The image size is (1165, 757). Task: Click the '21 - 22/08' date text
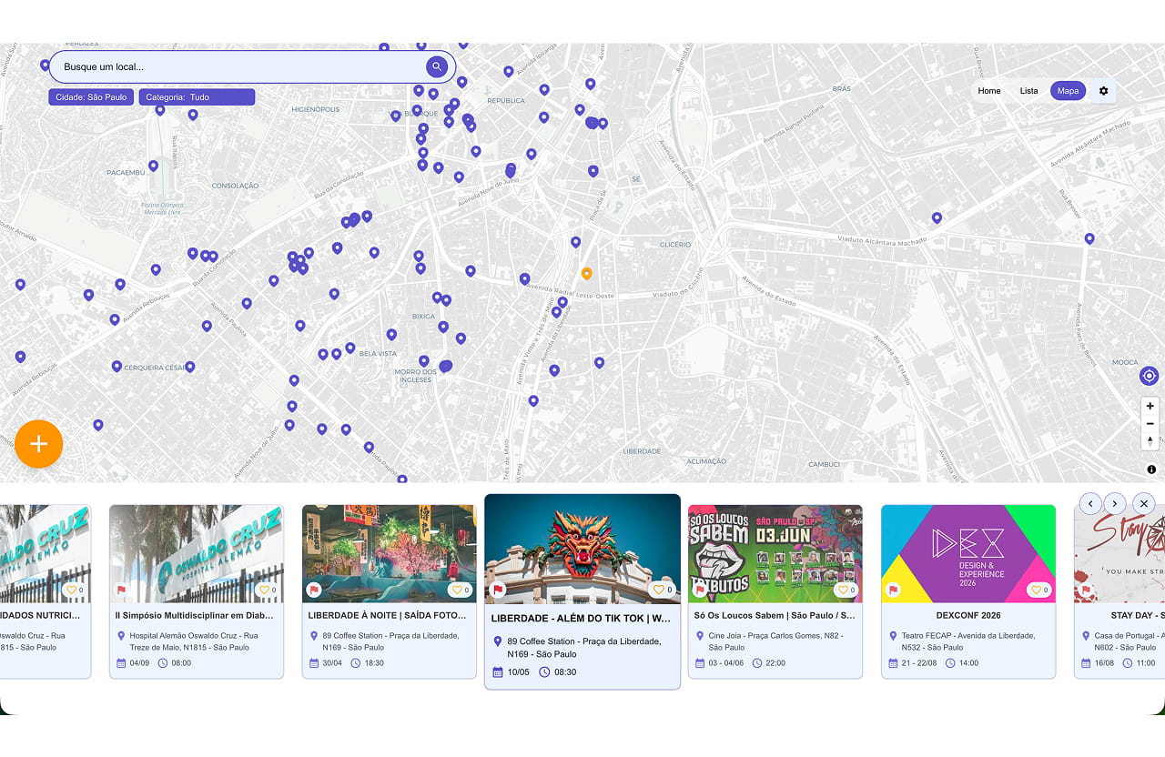(x=919, y=663)
